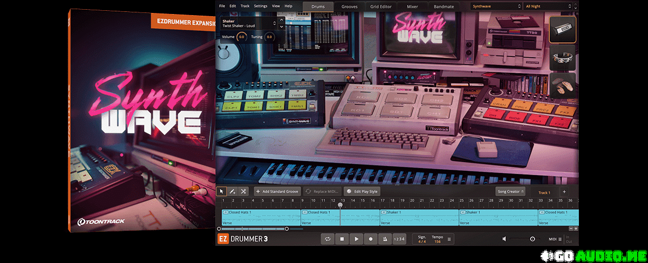Select the scissors cut tool
This screenshot has width=648, height=263.
(244, 191)
